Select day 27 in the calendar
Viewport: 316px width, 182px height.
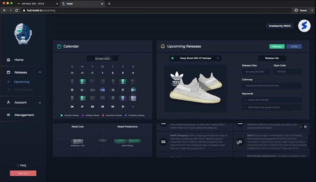[82, 107]
